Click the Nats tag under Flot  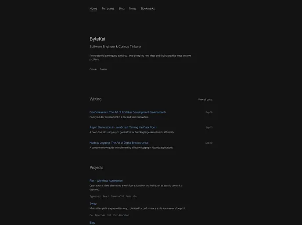click(129, 196)
